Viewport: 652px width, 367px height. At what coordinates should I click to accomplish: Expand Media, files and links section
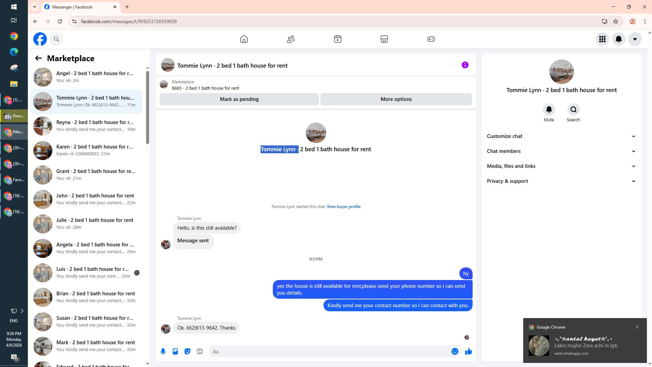(x=561, y=166)
